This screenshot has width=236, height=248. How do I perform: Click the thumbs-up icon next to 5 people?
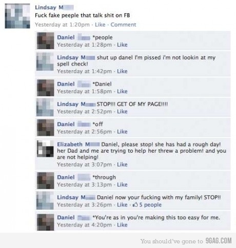click(x=135, y=204)
